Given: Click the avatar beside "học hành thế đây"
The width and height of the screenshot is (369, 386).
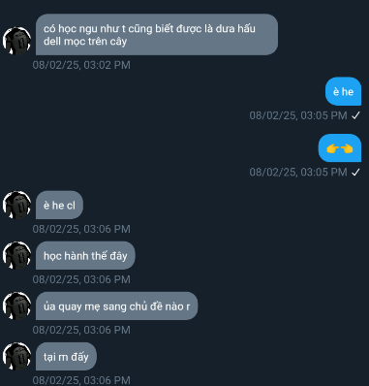Looking at the screenshot, I should coord(16,255).
